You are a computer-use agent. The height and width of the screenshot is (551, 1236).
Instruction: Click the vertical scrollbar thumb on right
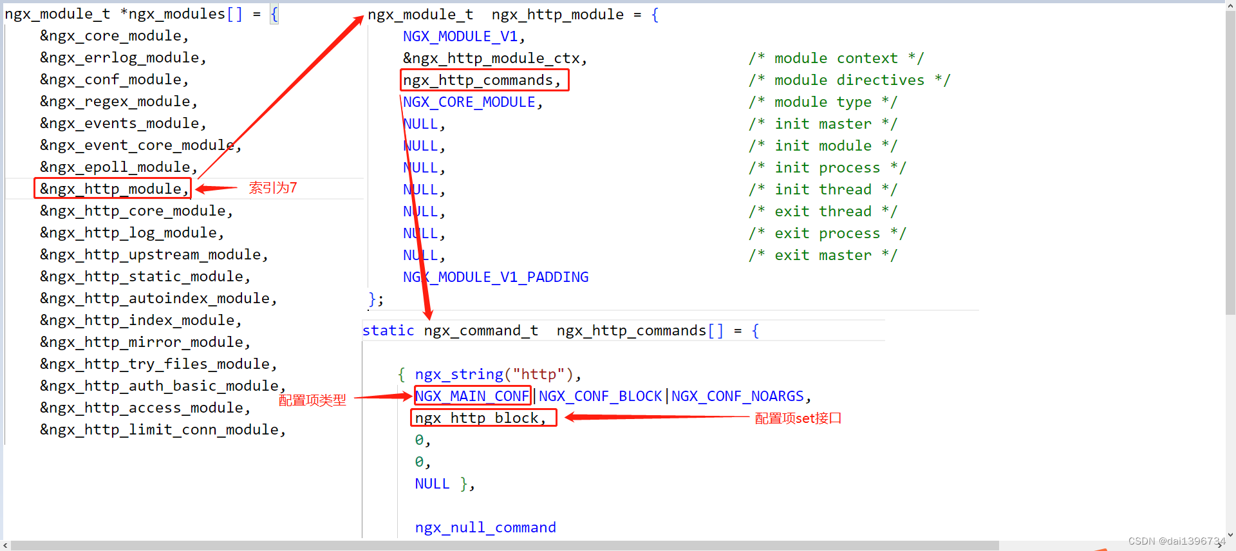pos(1230,163)
